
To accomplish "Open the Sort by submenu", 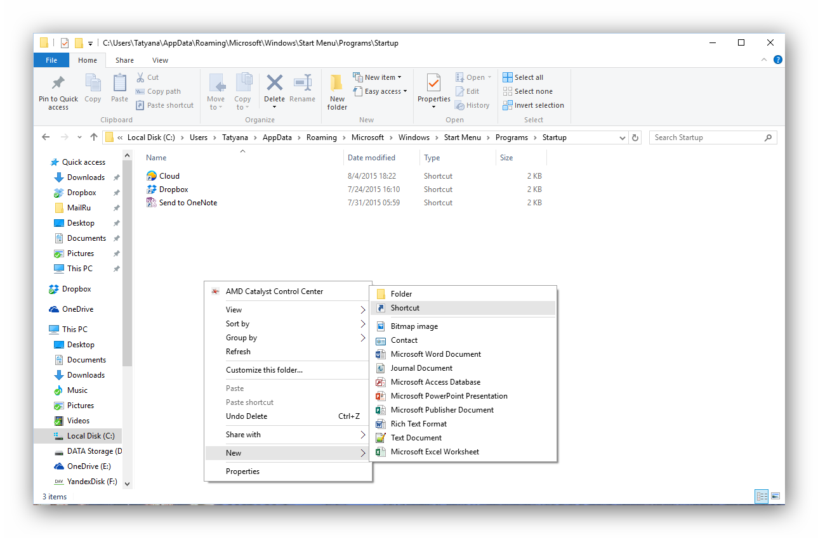I will tap(288, 324).
